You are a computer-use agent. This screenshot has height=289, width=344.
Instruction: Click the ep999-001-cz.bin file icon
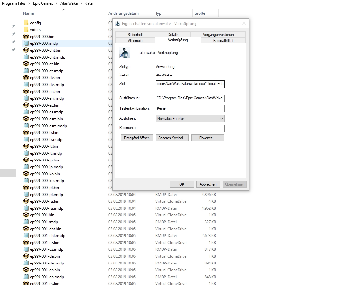click(26, 242)
